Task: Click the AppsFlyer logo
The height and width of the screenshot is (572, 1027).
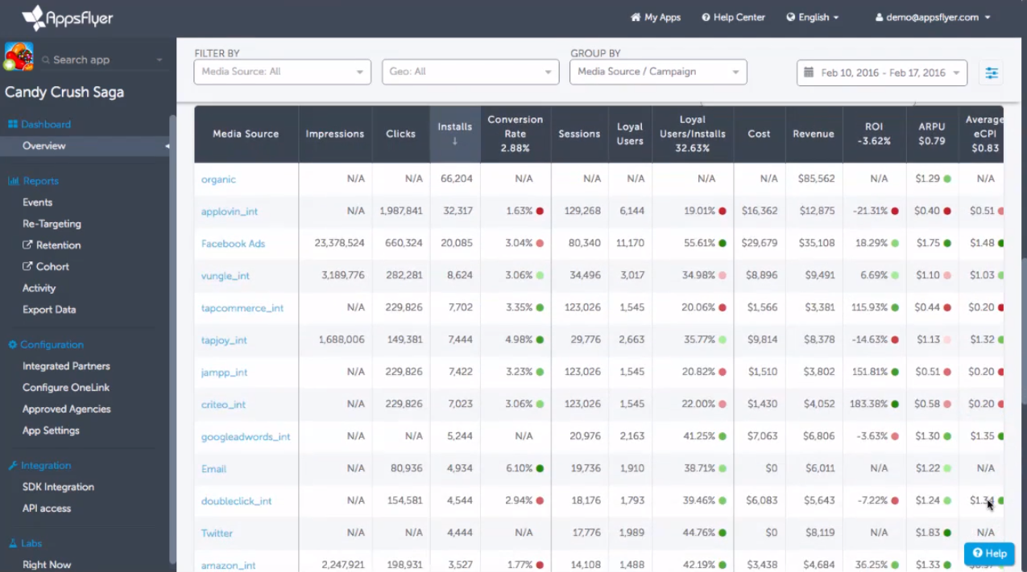Action: pyautogui.click(x=68, y=18)
